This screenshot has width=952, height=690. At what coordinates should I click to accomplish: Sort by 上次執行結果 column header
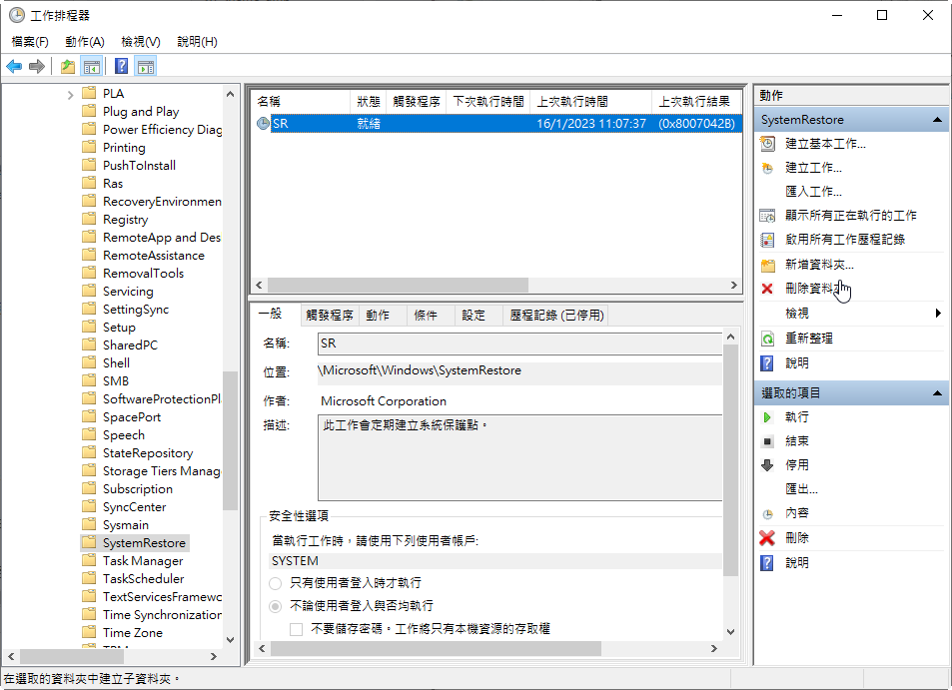click(x=696, y=101)
